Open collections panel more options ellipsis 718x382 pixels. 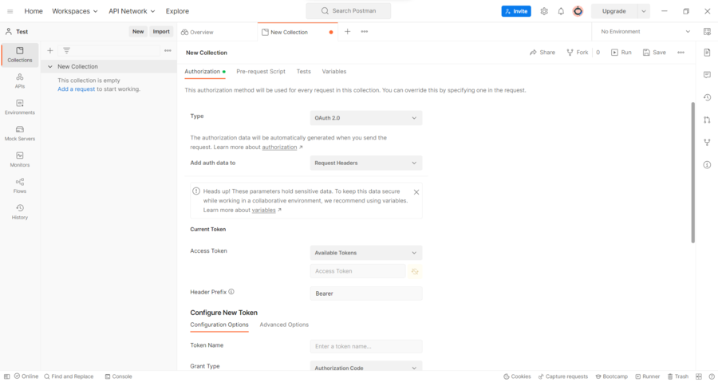168,51
